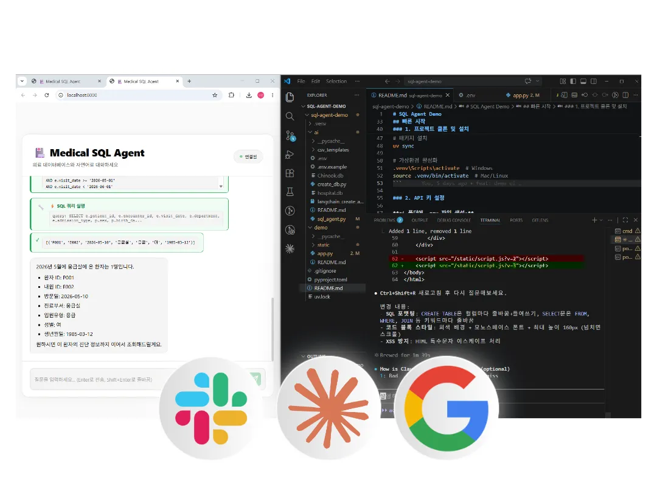657x493 pixels.
Task: Open a new Chrome tab with plus
Action: coord(189,82)
